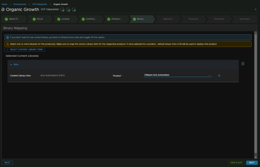Open the Environments breadcrumb link
Viewport: 260px width, 167px height.
coord(20,4)
